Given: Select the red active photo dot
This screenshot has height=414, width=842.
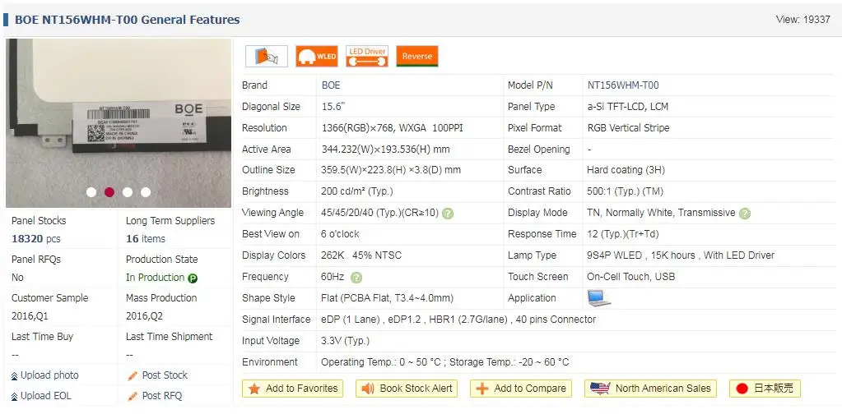Looking at the screenshot, I should (x=109, y=191).
